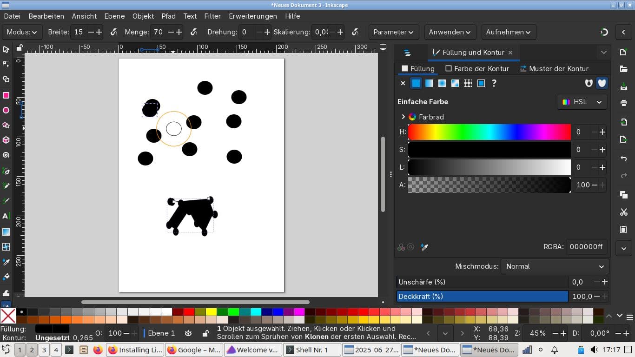Screen dimensions: 635x357
Task: Switch to Farbe der Kontur tab
Action: [x=477, y=68]
